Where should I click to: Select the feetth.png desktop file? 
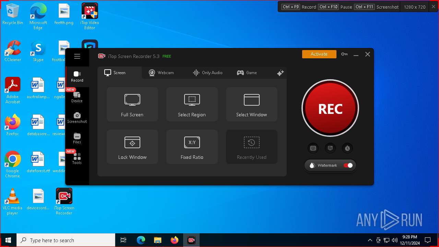tap(64, 14)
